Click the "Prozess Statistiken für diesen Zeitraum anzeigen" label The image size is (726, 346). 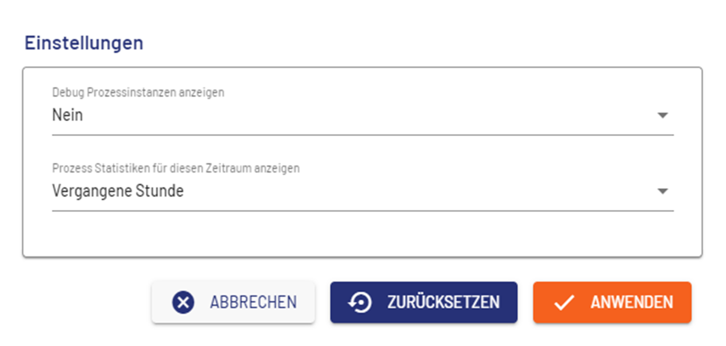(176, 168)
